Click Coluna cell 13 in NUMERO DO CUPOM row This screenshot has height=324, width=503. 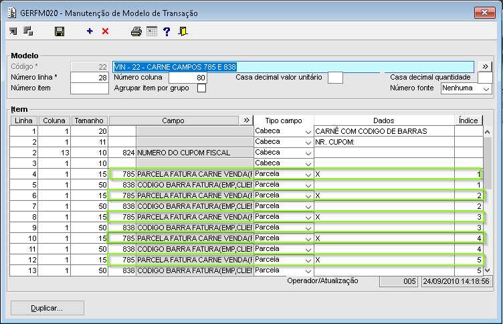54,153
